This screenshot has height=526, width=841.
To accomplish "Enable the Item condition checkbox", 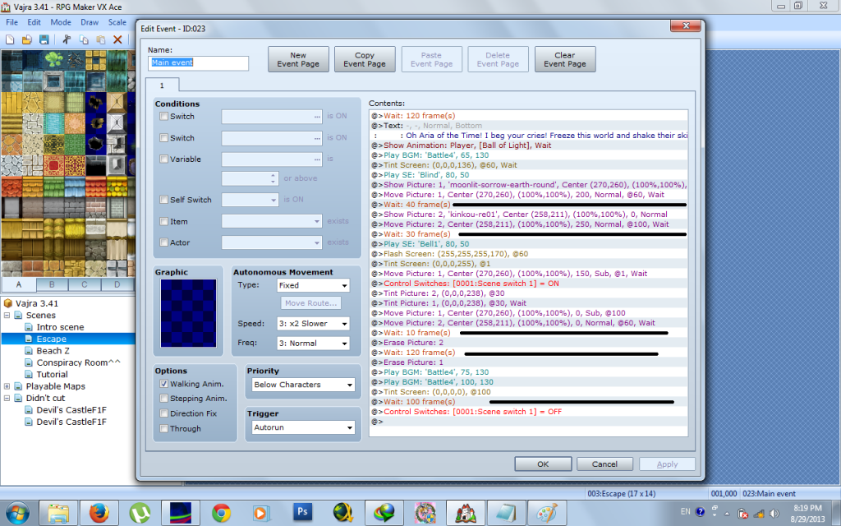I will tap(163, 221).
